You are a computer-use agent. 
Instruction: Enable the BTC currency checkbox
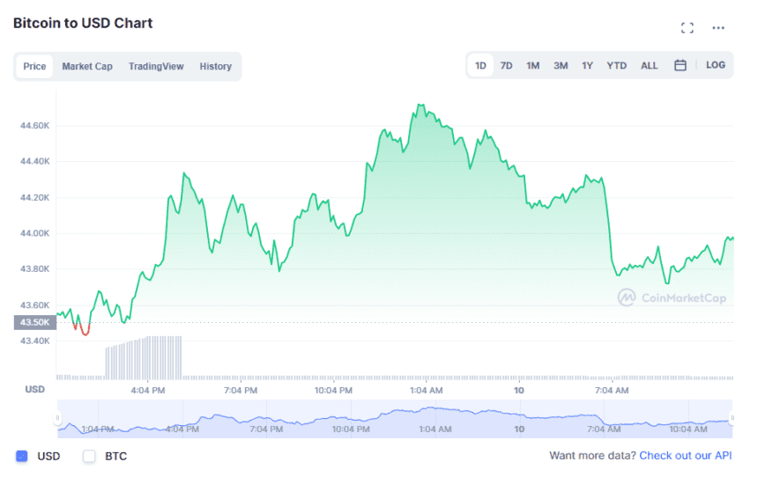pyautogui.click(x=89, y=456)
